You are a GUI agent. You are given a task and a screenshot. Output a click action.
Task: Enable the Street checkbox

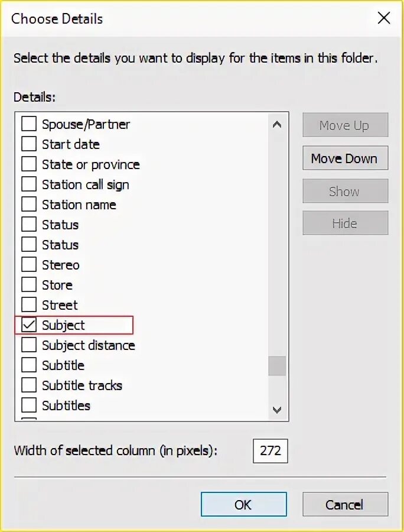(29, 304)
